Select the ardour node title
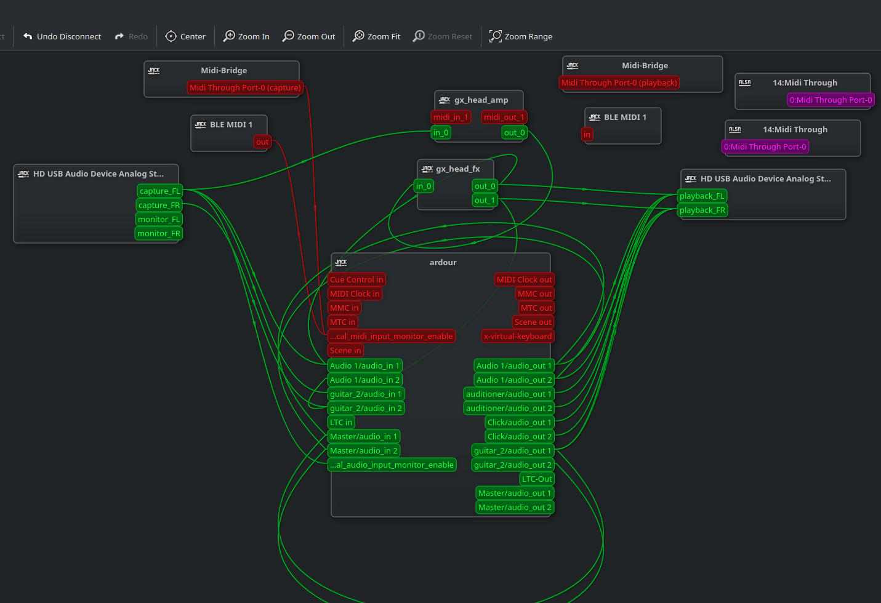The image size is (881, 603). point(443,262)
